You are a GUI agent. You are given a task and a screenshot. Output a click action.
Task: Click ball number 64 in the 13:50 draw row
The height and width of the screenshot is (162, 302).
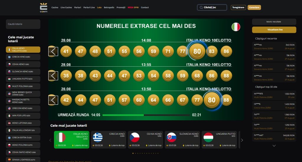click(153, 100)
